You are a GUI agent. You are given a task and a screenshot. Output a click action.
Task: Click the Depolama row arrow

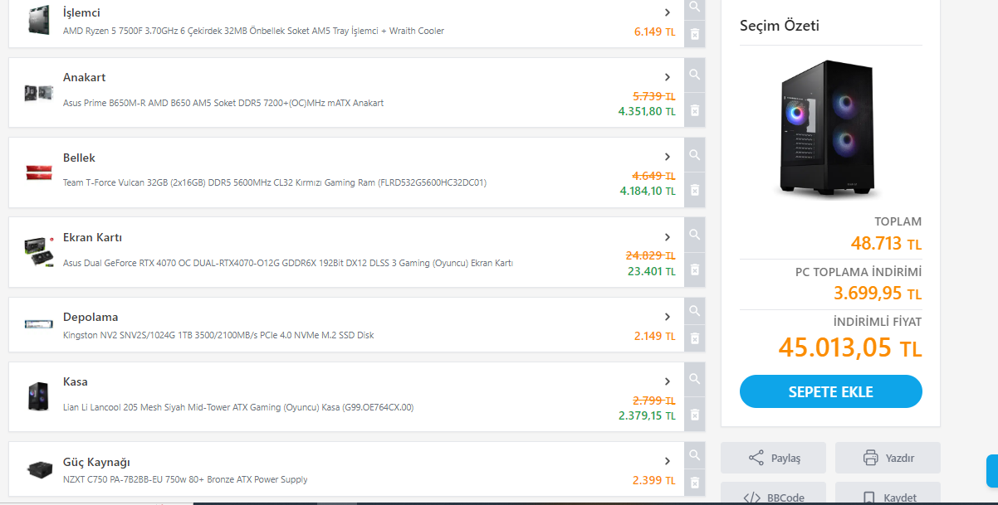pyautogui.click(x=668, y=317)
